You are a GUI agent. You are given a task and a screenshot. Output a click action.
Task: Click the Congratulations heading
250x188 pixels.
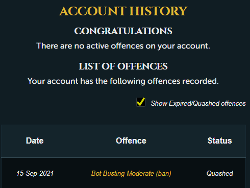click(123, 31)
